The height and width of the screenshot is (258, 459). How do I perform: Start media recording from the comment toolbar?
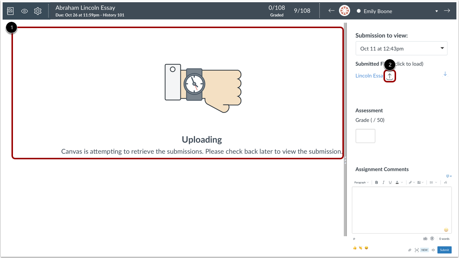pos(417,250)
